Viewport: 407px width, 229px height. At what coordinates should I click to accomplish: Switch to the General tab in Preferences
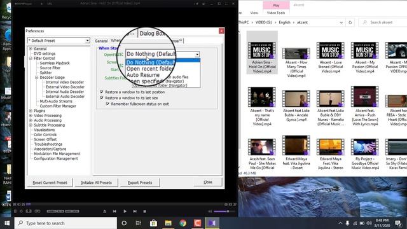[x=101, y=41]
